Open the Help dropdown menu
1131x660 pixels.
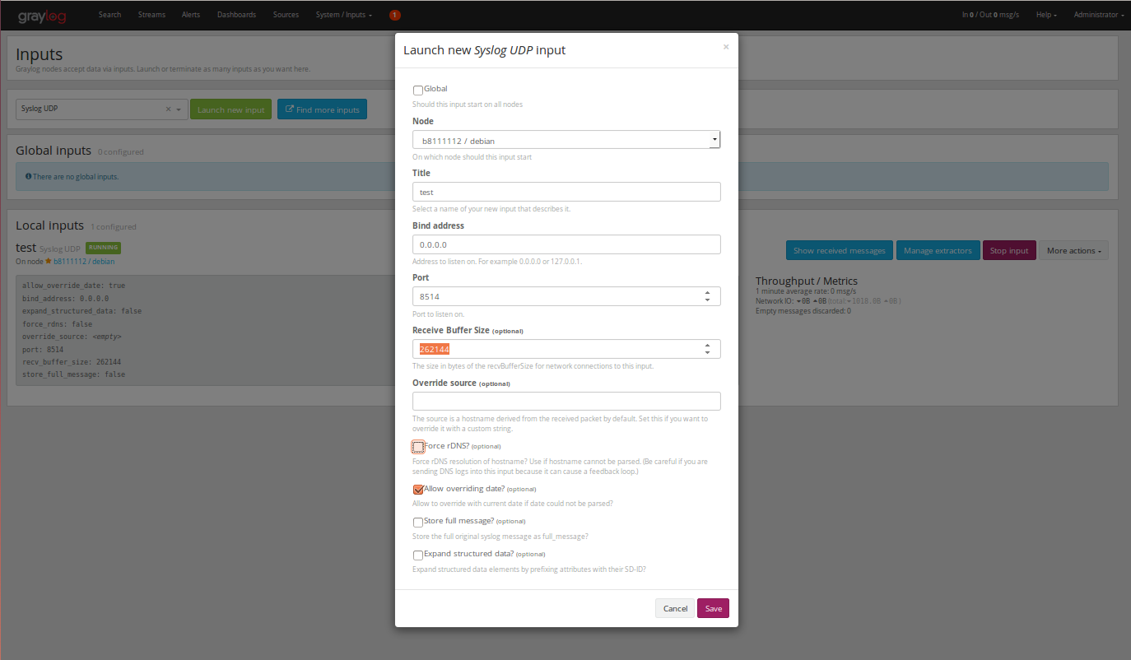click(x=1046, y=15)
